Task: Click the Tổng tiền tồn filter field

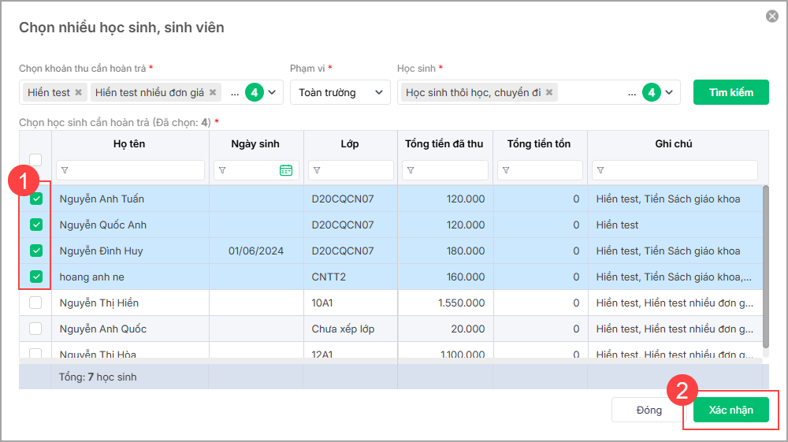Action: [x=544, y=170]
